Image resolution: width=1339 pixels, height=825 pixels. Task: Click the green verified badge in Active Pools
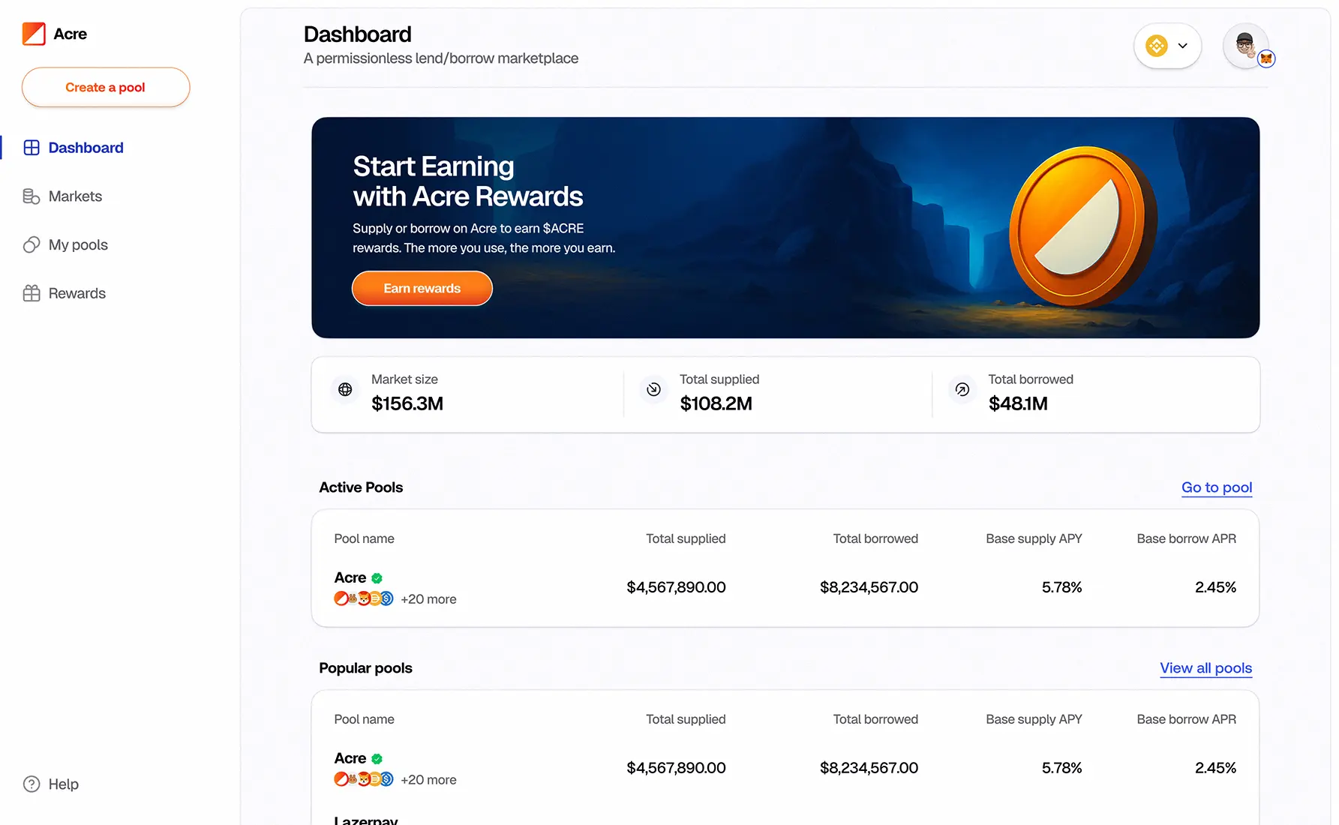377,578
